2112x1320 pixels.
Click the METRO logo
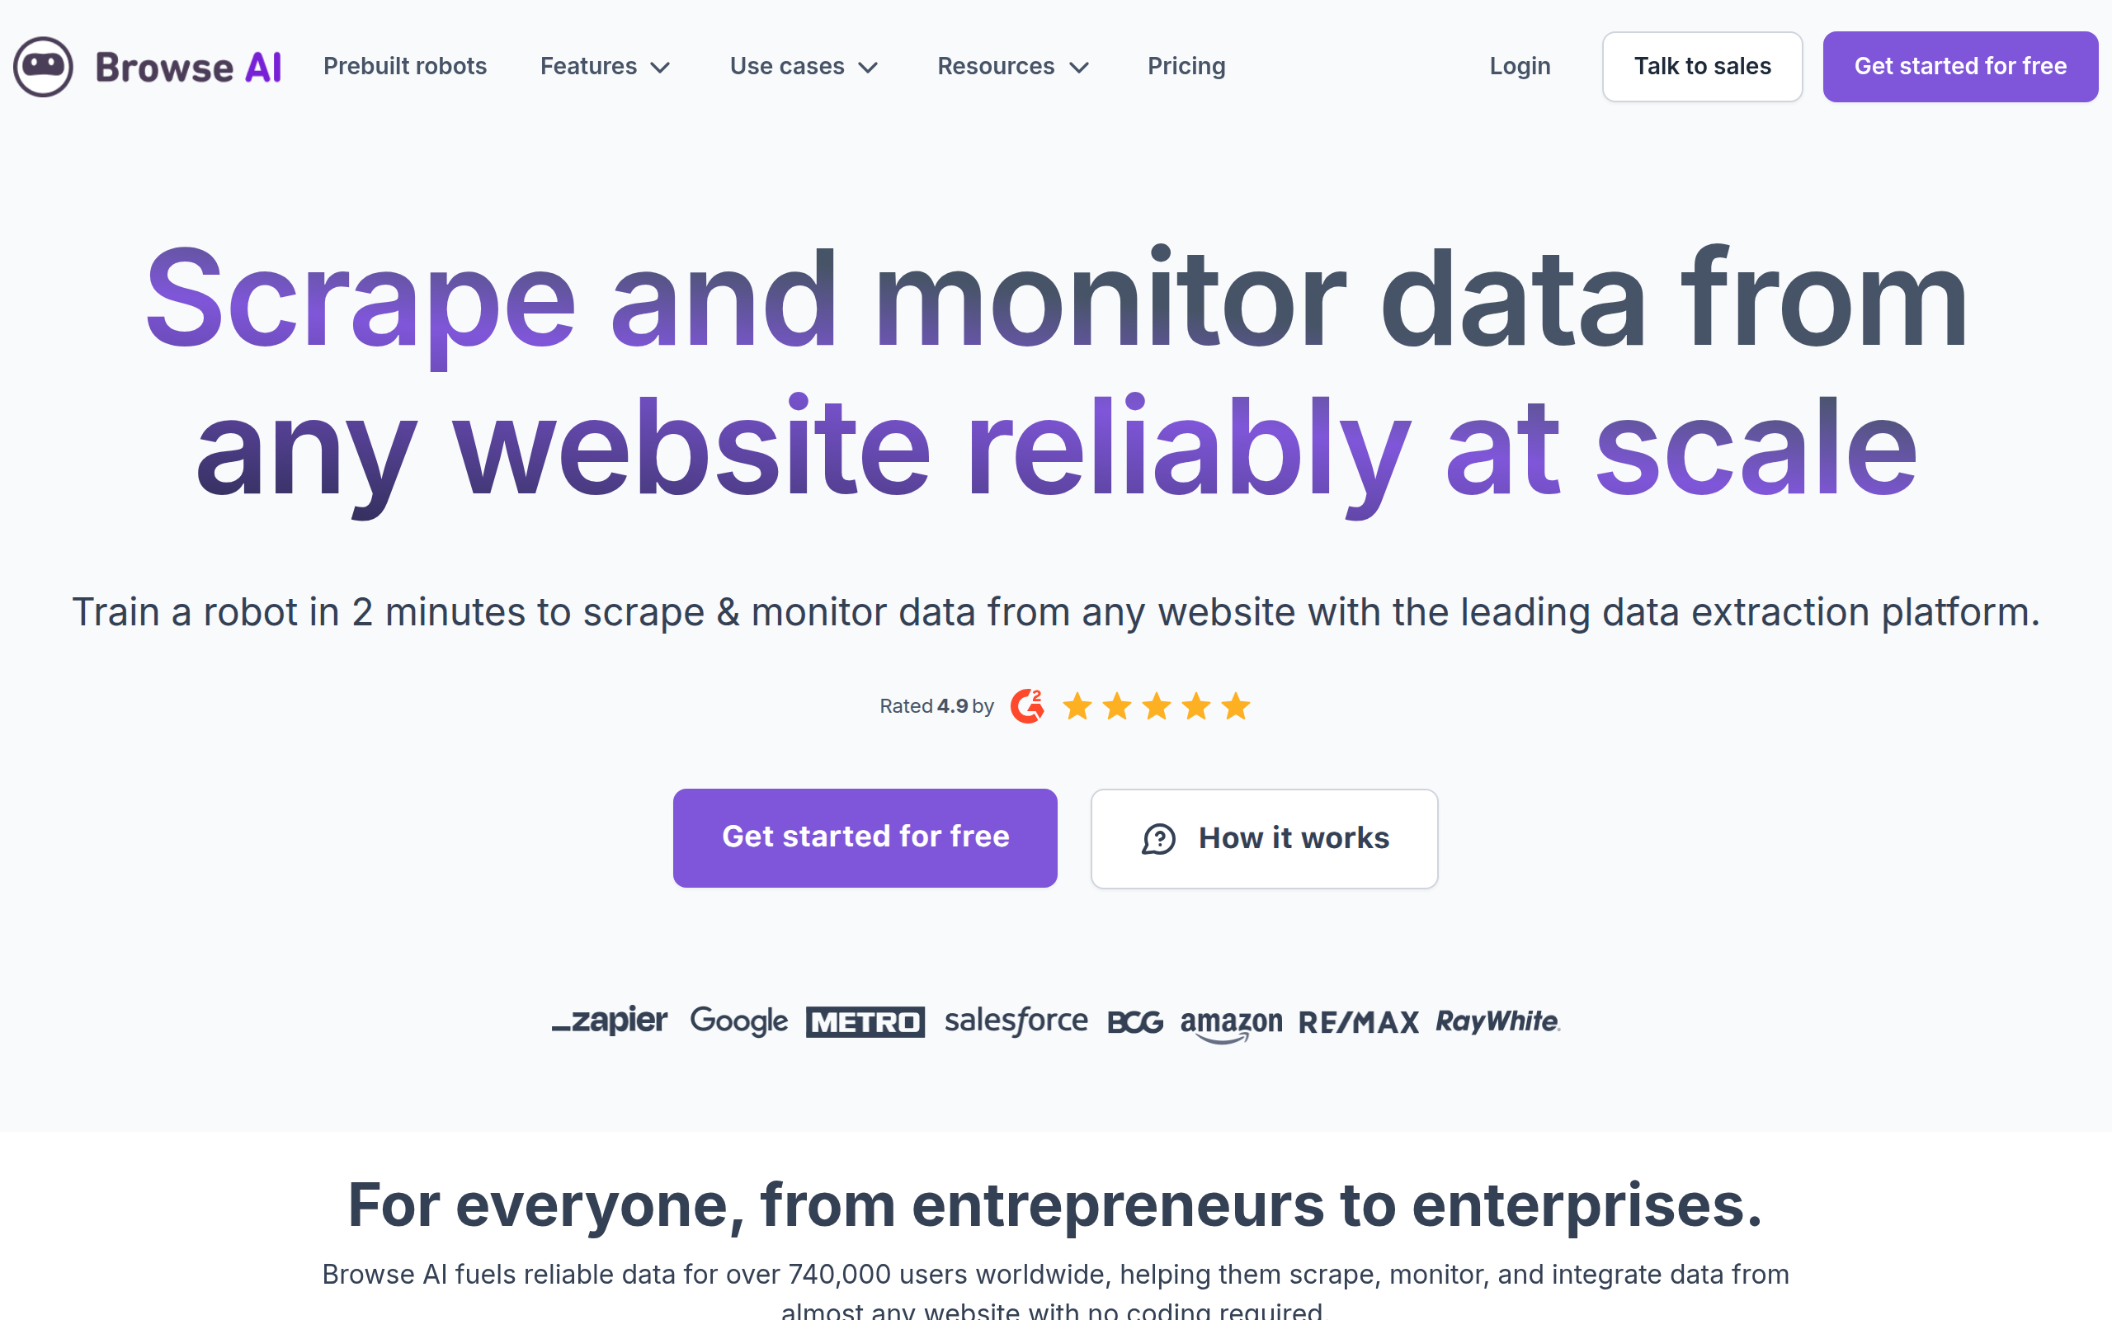pyautogui.click(x=865, y=1021)
